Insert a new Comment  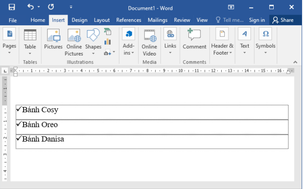point(195,39)
